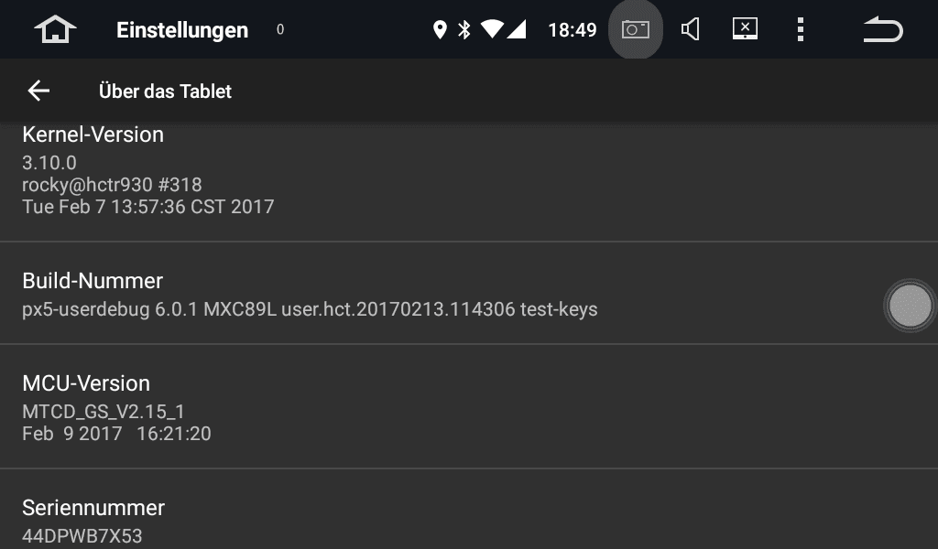Open the MCU-Version entry

pyautogui.click(x=469, y=407)
